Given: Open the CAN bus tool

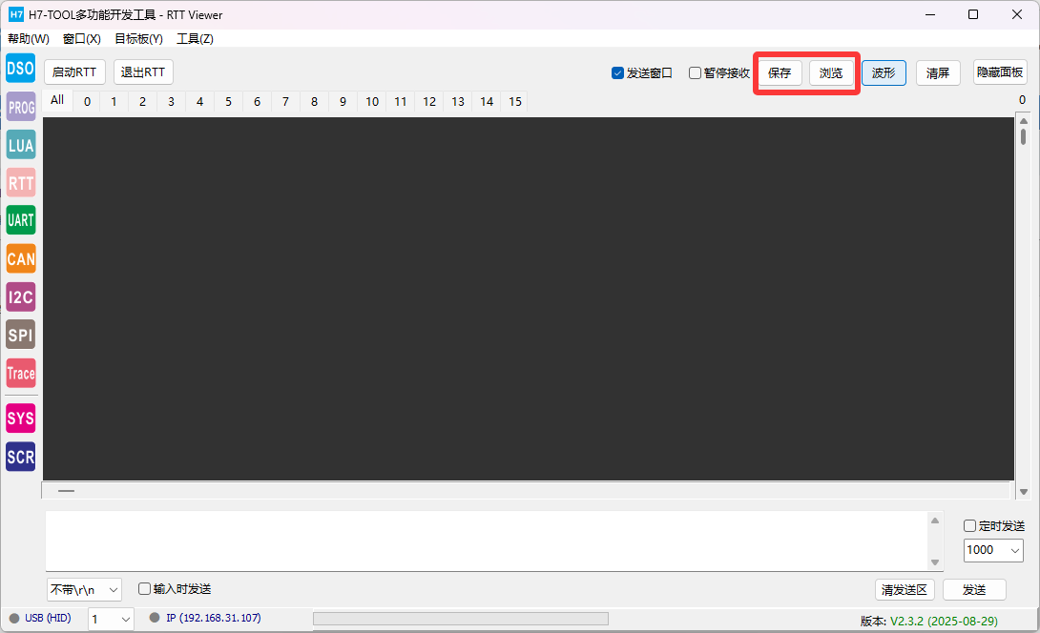Looking at the screenshot, I should [20, 258].
